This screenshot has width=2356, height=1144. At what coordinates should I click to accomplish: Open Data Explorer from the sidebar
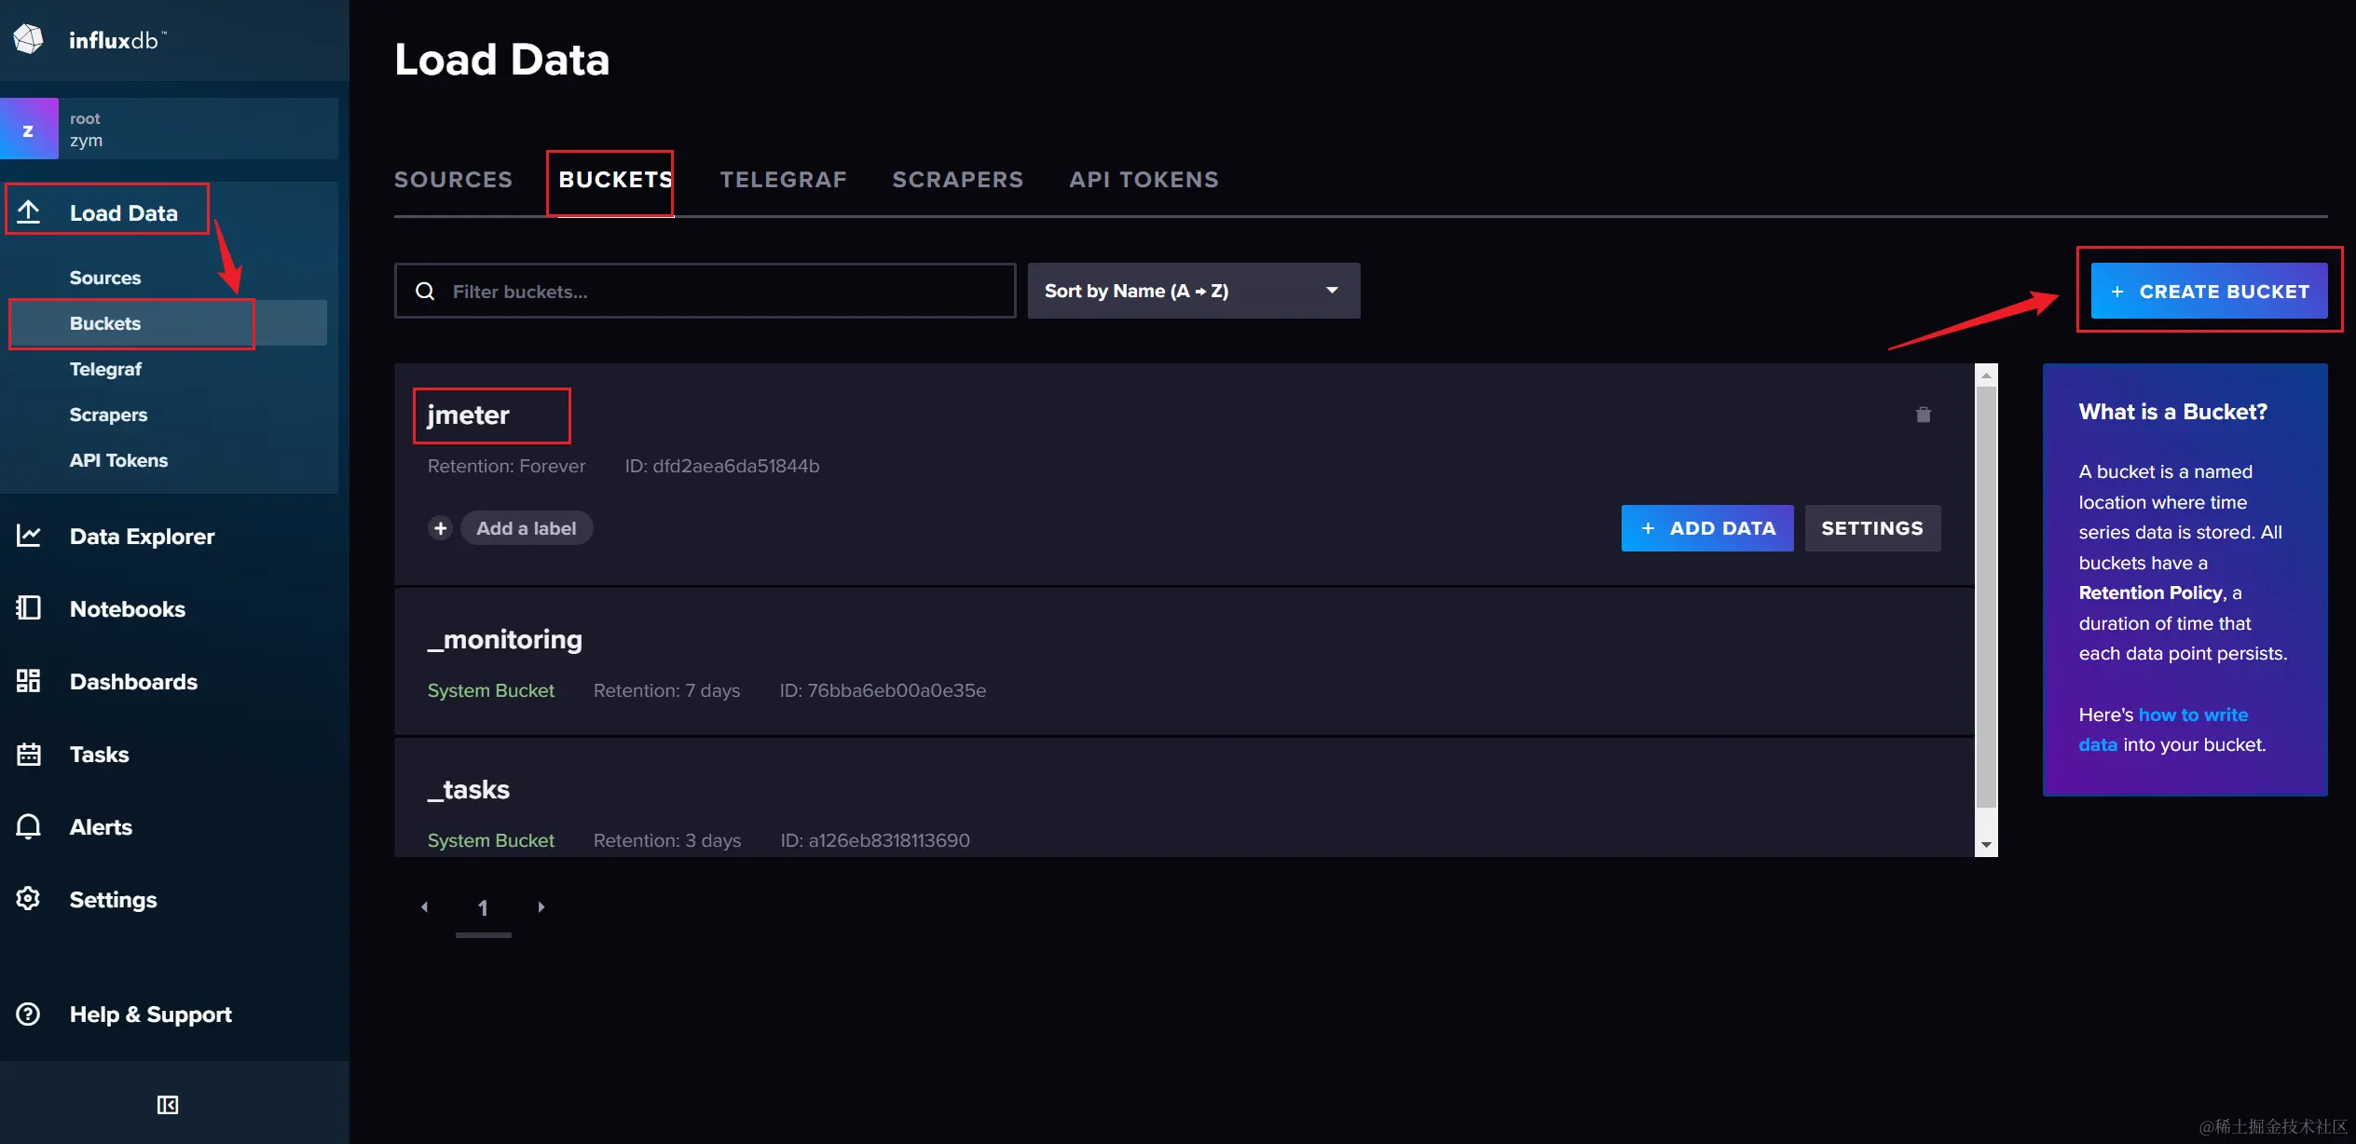pyautogui.click(x=141, y=536)
